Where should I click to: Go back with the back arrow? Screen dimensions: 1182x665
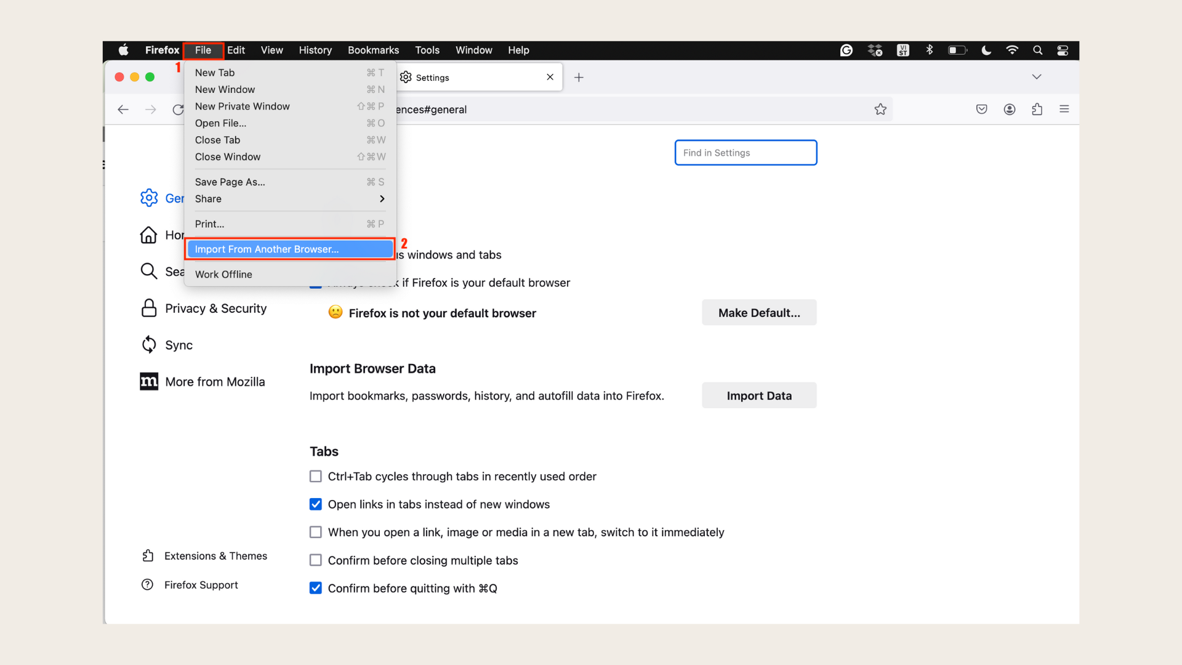tap(123, 110)
